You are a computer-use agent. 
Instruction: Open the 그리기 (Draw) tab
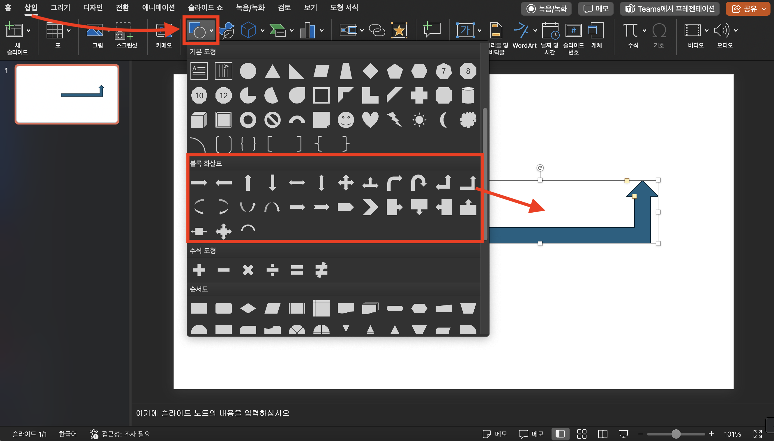[60, 8]
